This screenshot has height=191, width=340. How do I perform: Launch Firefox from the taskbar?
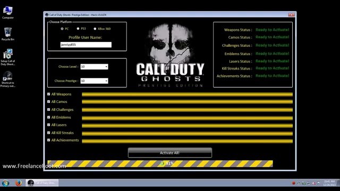tap(19, 183)
